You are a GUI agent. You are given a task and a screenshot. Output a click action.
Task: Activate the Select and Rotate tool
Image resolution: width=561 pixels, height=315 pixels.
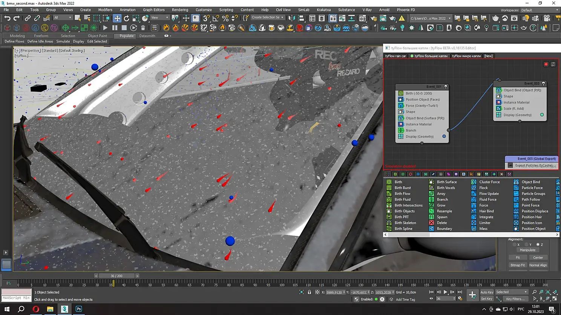[x=126, y=18]
